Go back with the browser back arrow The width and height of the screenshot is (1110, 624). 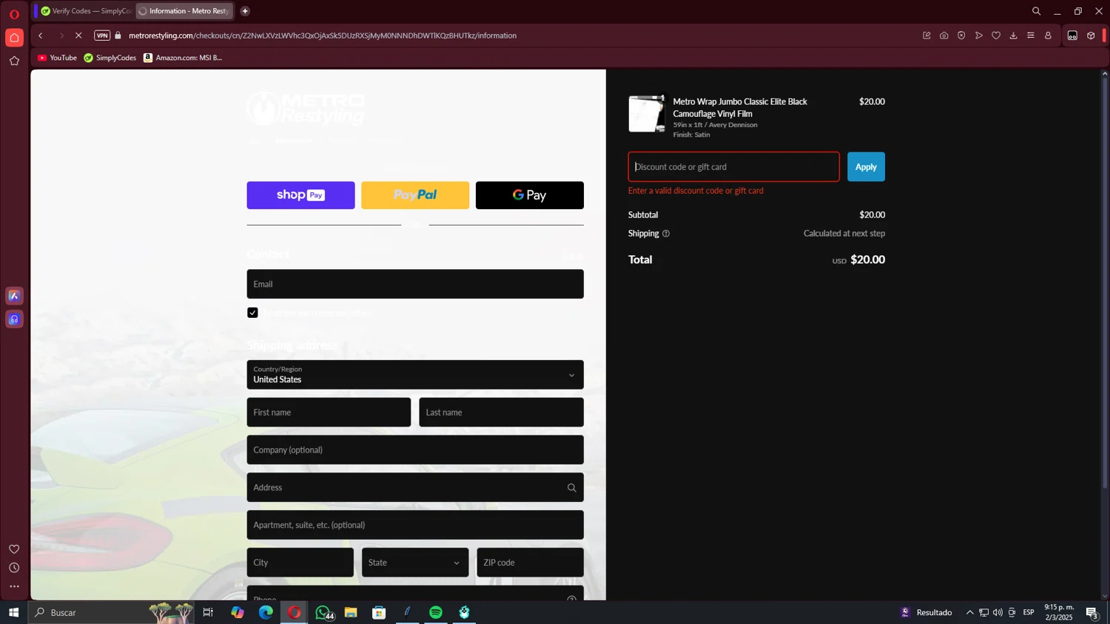pos(41,35)
